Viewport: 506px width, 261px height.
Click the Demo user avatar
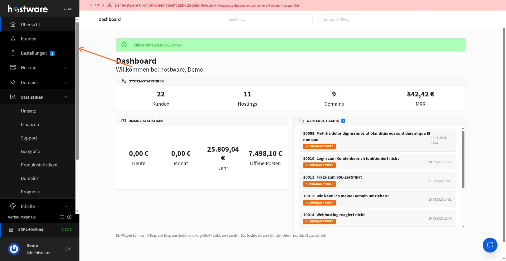[14, 249]
